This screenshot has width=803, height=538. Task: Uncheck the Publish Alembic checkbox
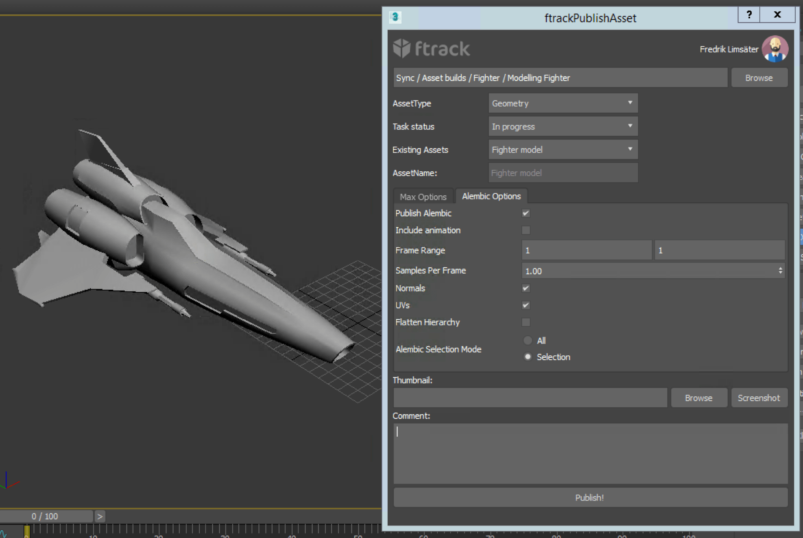pos(526,213)
